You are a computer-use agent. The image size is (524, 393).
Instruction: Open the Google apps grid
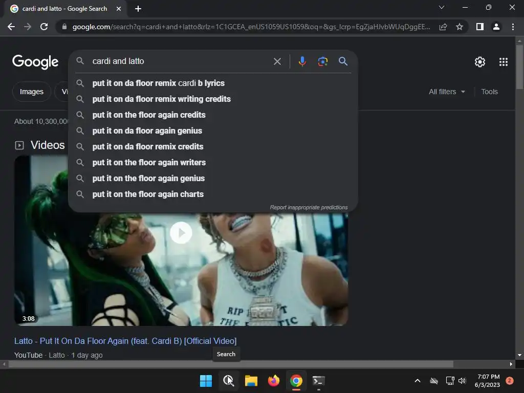(x=504, y=62)
